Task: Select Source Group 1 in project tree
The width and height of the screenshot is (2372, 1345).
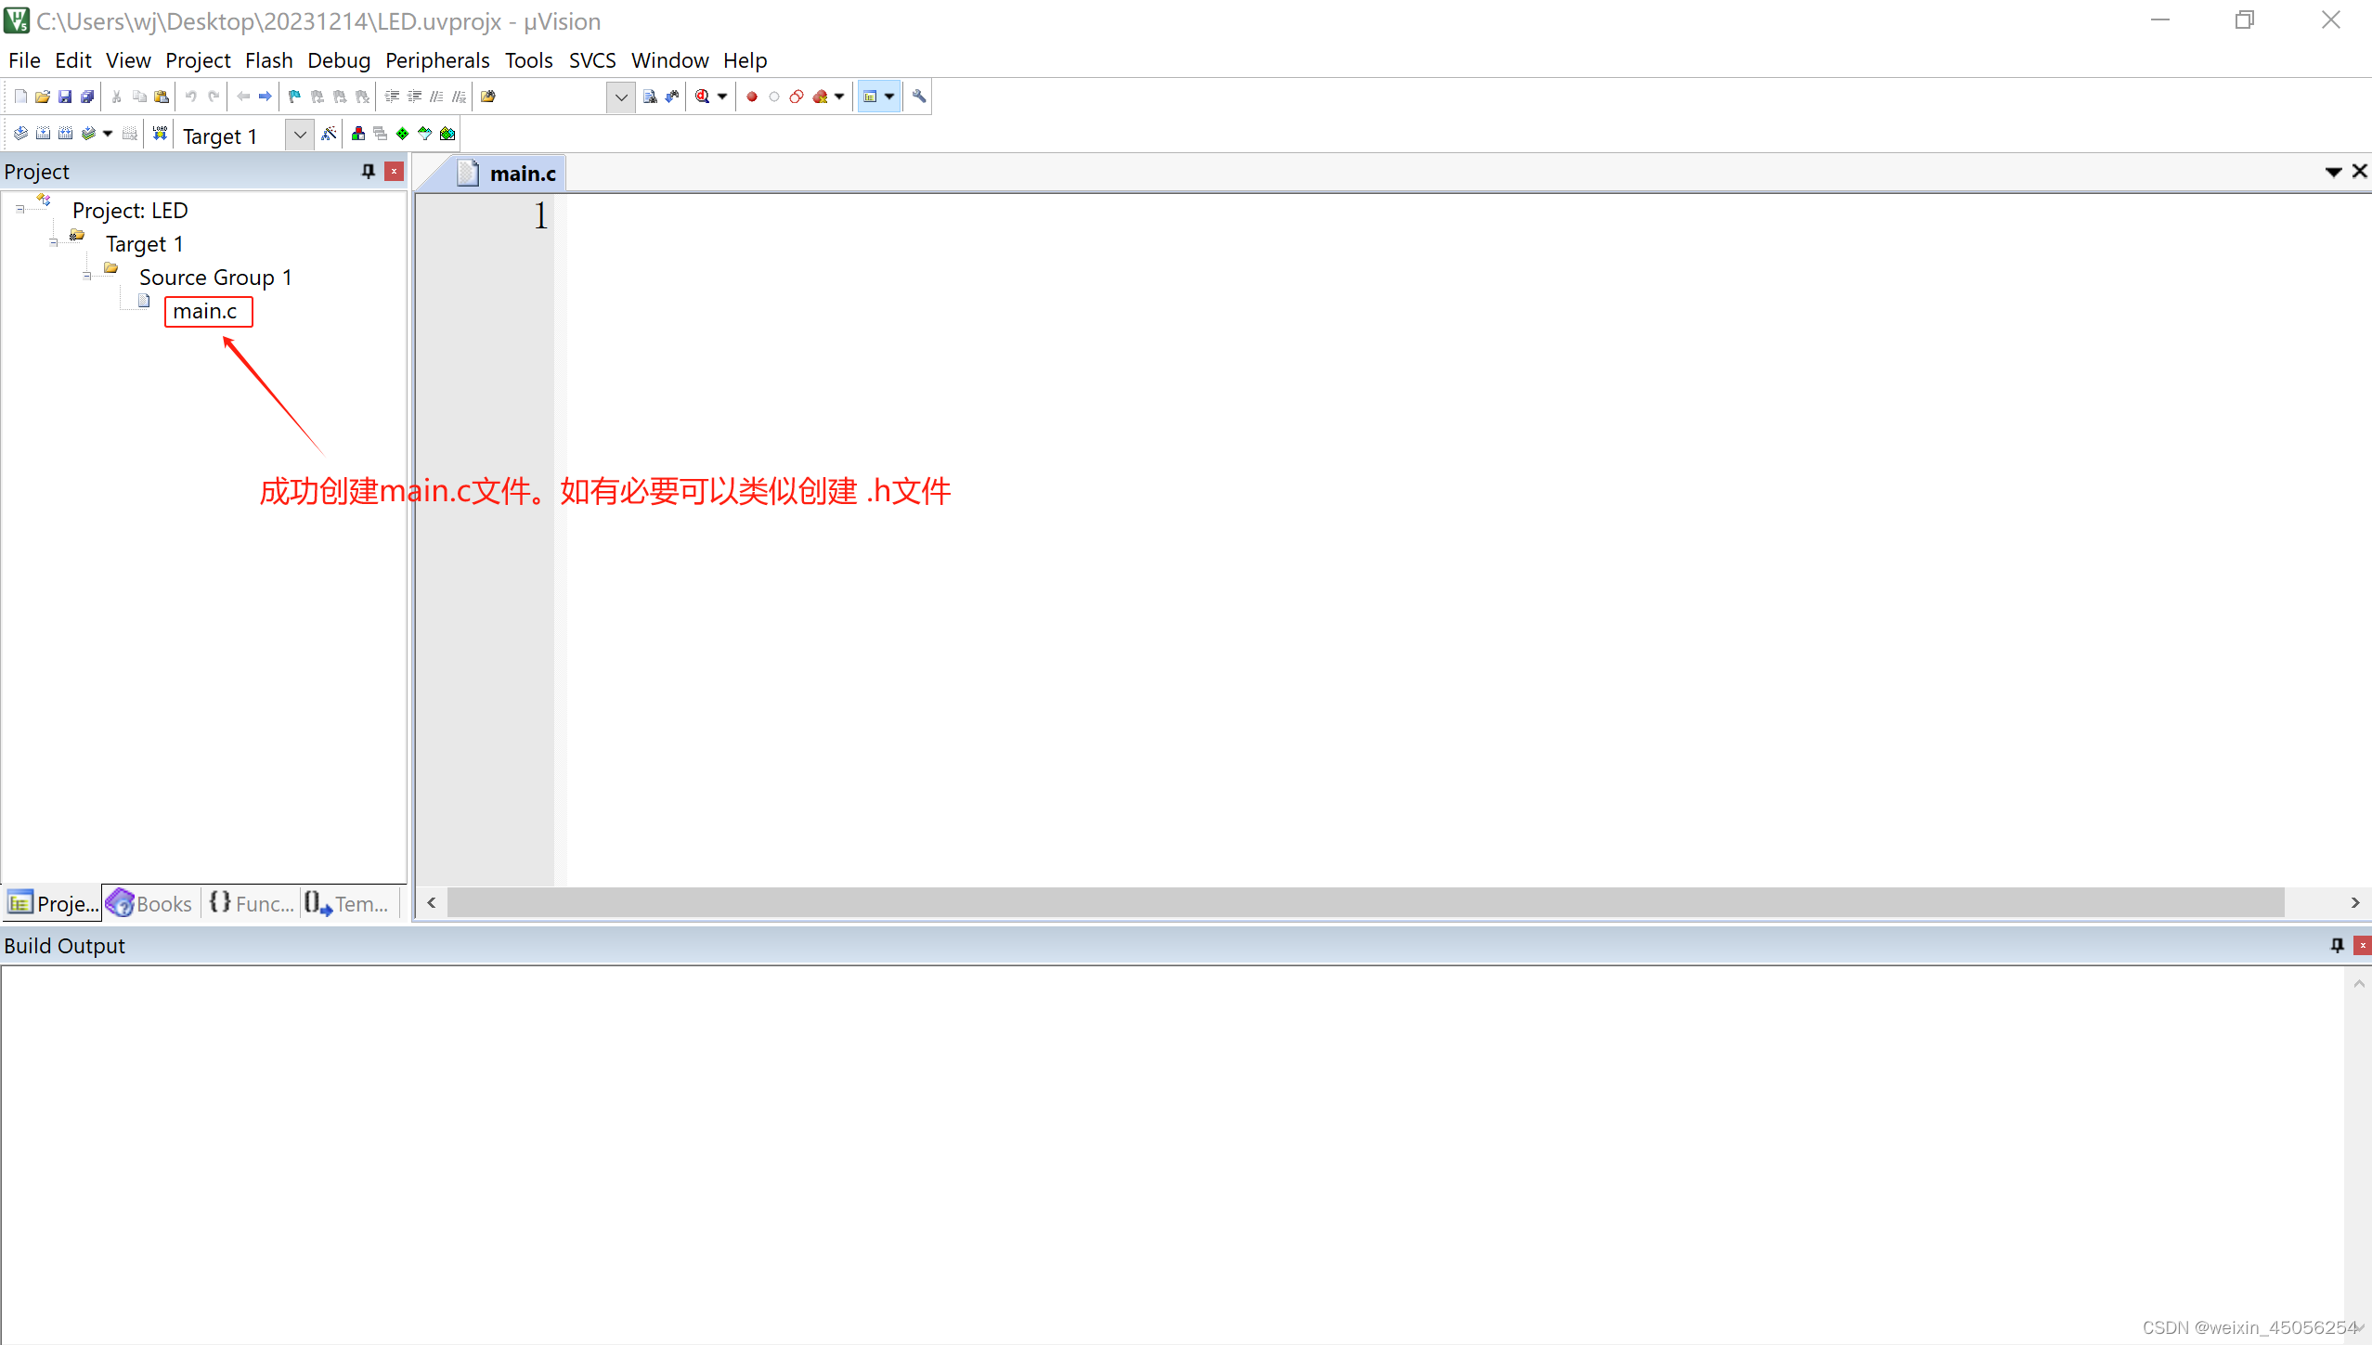Action: [x=215, y=278]
